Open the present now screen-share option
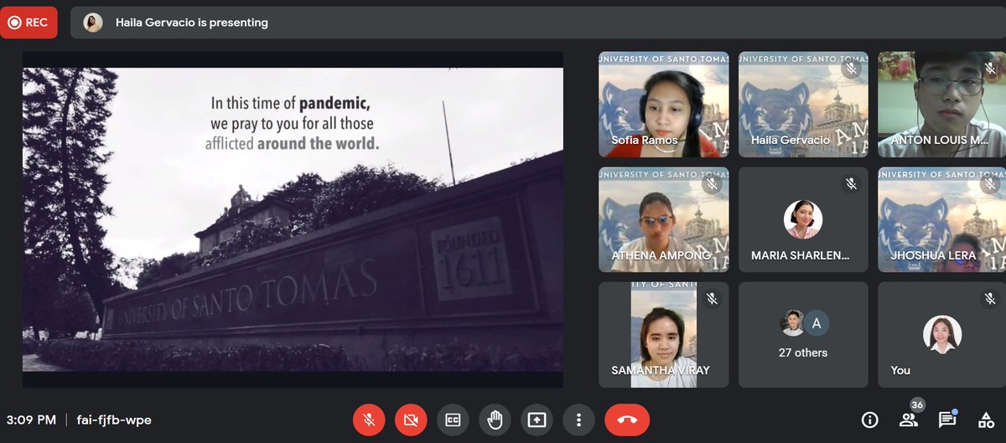1006x443 pixels. point(537,420)
